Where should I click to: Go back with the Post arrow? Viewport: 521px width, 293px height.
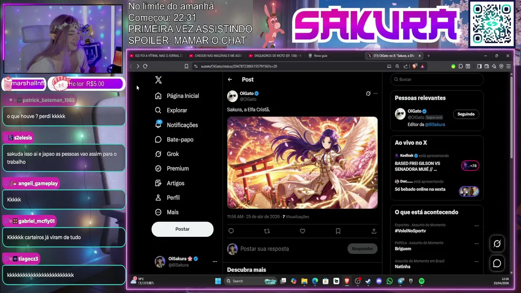point(230,79)
